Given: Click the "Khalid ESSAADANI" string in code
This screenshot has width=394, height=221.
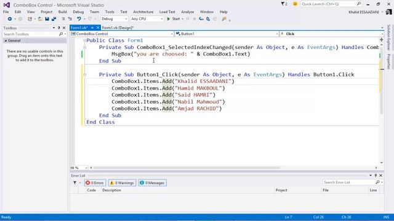Looking at the screenshot, I should [x=203, y=81].
